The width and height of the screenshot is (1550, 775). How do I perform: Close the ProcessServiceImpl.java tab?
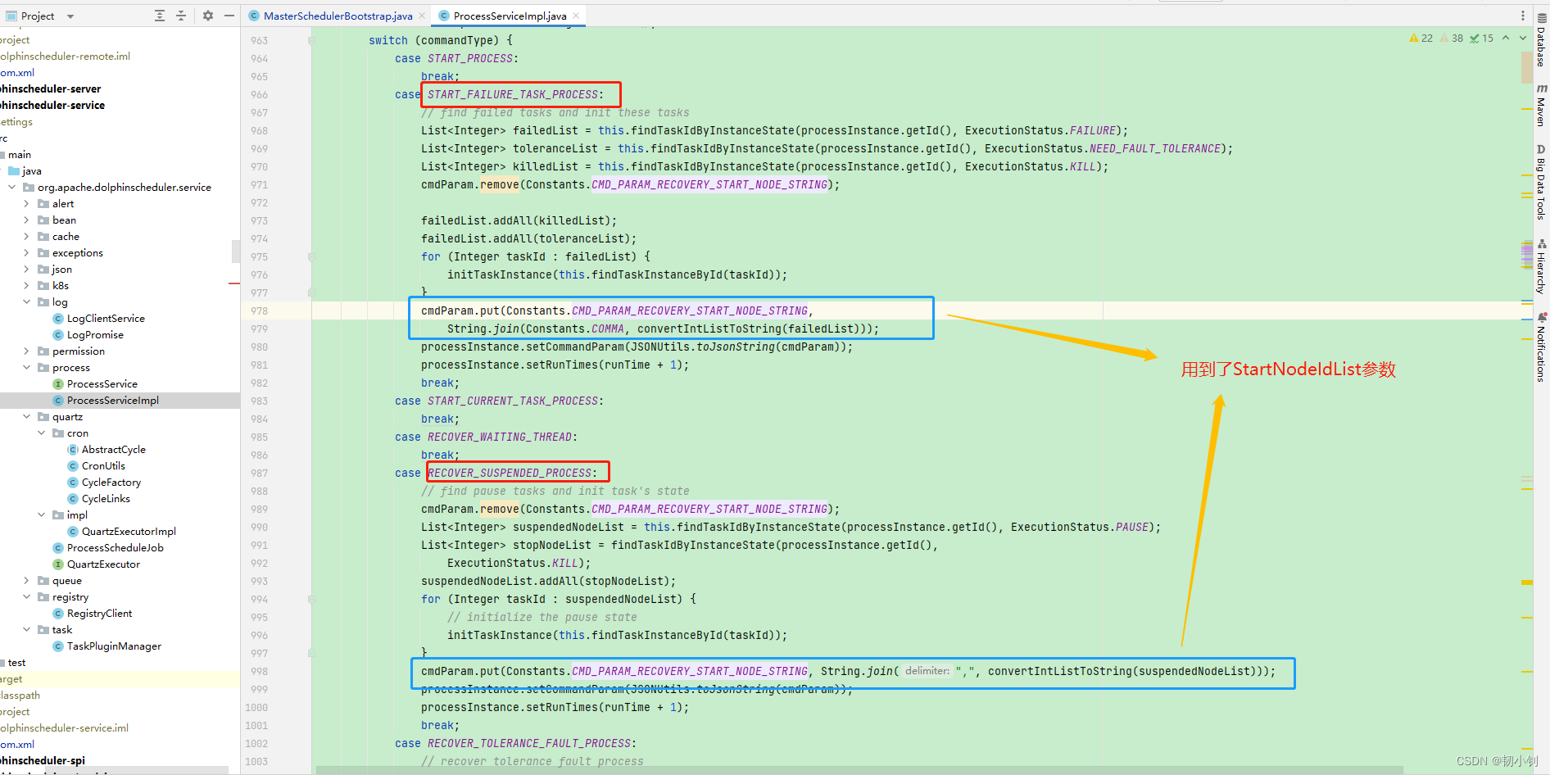(x=576, y=16)
